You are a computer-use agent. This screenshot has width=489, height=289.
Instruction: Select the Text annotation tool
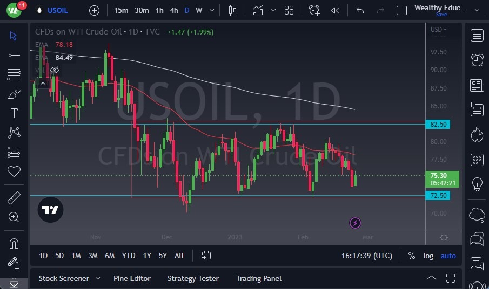tap(14, 113)
